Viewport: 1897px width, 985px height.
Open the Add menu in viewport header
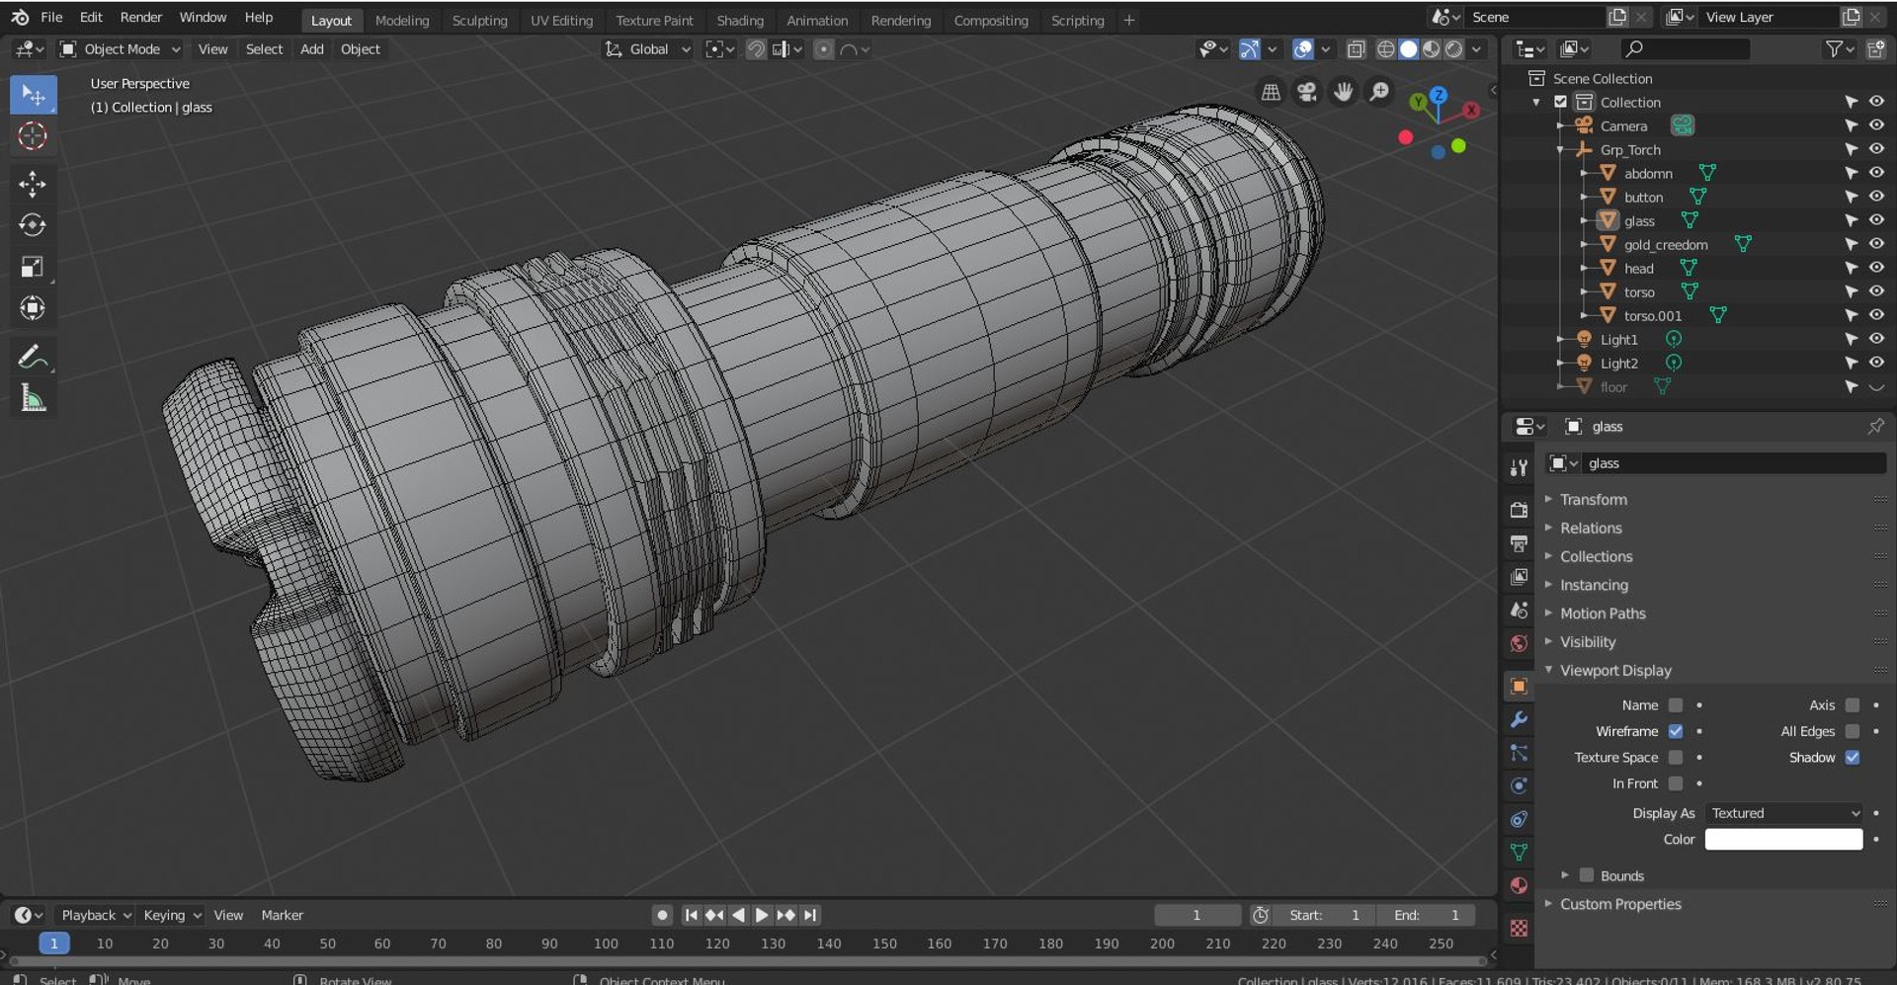pos(312,48)
